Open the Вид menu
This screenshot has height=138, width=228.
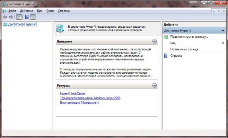(x=39, y=11)
